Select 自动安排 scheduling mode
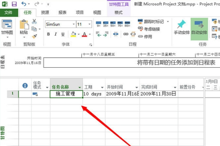Image resolution: width=220 pixels, height=146 pixels. 199,29
